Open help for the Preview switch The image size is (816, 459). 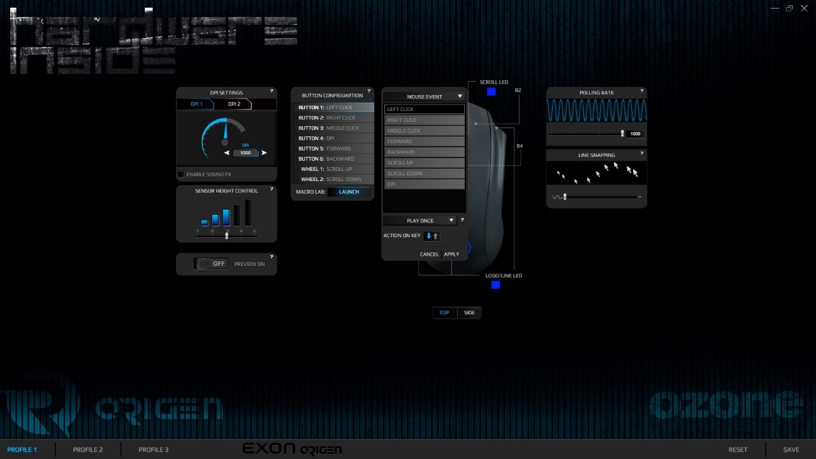click(x=272, y=257)
